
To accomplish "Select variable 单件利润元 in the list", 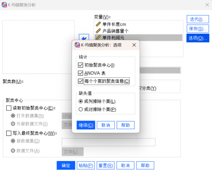I will tap(138, 38).
